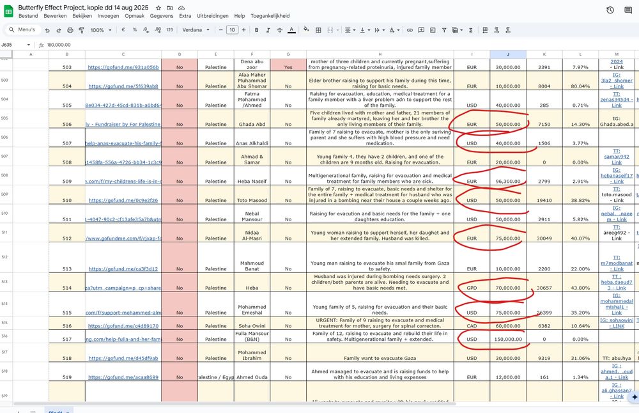639x413 pixels.
Task: Open gofund.me/c4d89170 link
Action: click(x=123, y=326)
